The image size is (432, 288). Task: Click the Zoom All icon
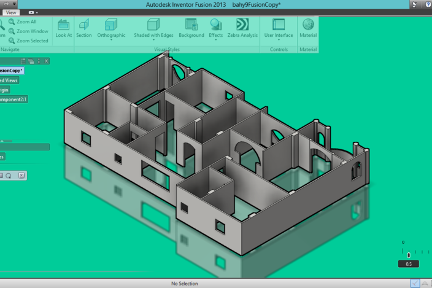coord(12,21)
